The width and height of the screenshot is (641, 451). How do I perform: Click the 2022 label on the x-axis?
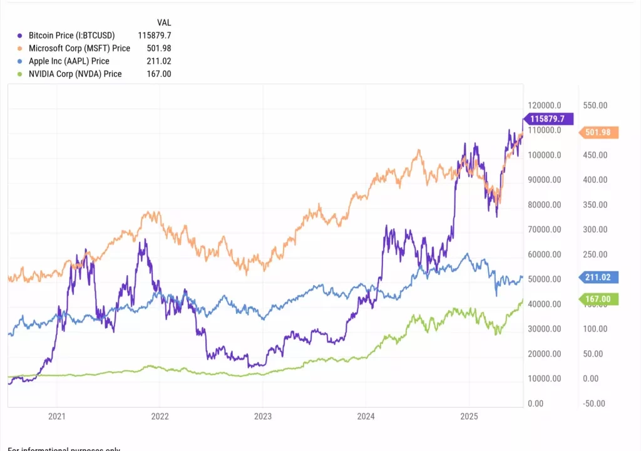pos(160,415)
